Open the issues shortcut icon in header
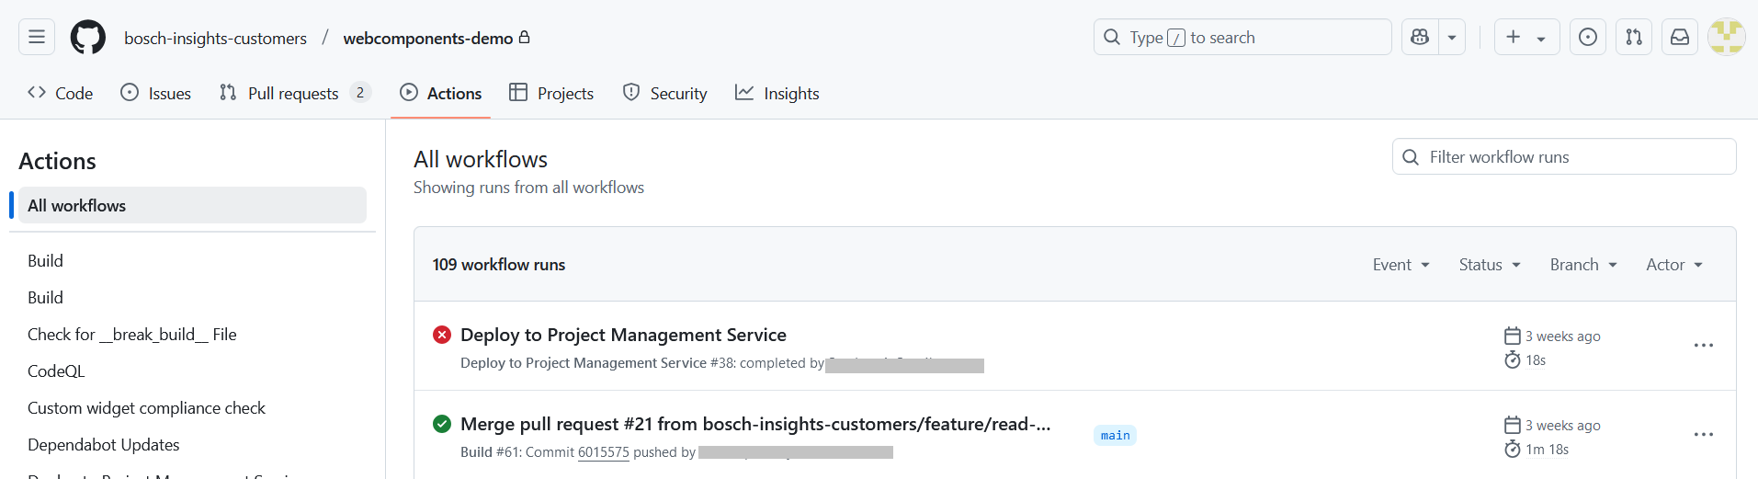This screenshot has width=1758, height=479. (1587, 37)
